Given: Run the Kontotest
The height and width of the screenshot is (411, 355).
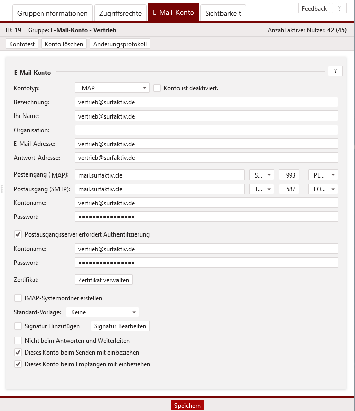Looking at the screenshot, I should 22,44.
